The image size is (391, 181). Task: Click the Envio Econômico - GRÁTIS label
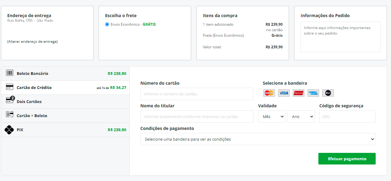click(133, 24)
